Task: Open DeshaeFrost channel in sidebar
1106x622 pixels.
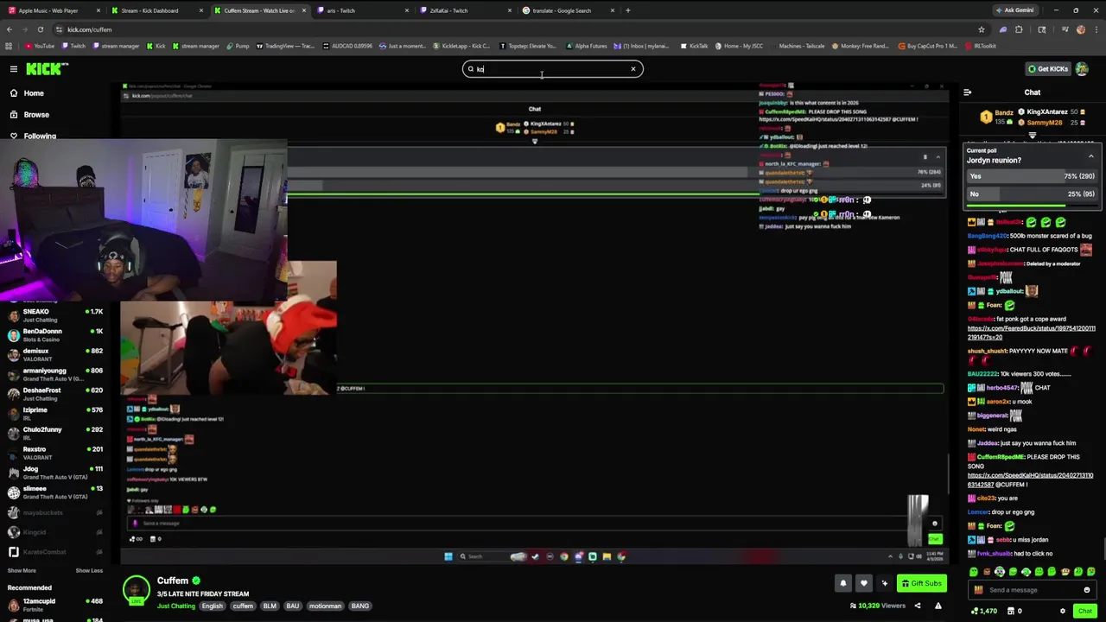Action: 54,394
